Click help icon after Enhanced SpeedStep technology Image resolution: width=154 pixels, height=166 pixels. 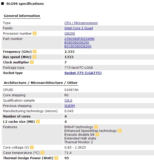coord(120,131)
